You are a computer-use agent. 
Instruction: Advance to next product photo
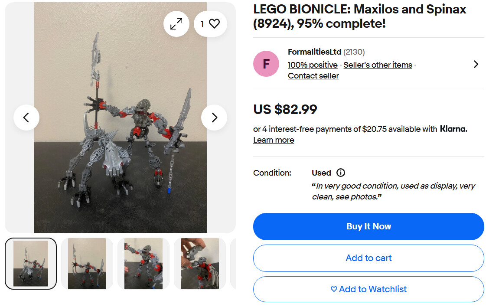(214, 118)
